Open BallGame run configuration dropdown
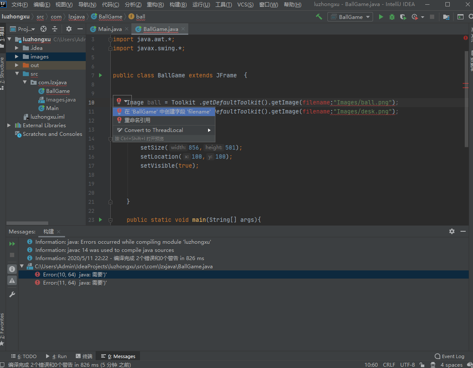 pyautogui.click(x=350, y=17)
